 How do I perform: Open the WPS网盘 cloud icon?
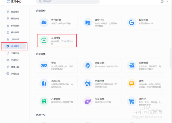(x=44, y=23)
